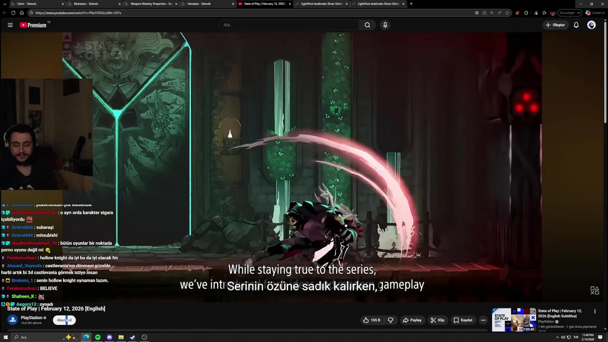Image resolution: width=608 pixels, height=342 pixels.
Task: Open the taskbar clock showing 11:49 PM
Action: pyautogui.click(x=587, y=337)
